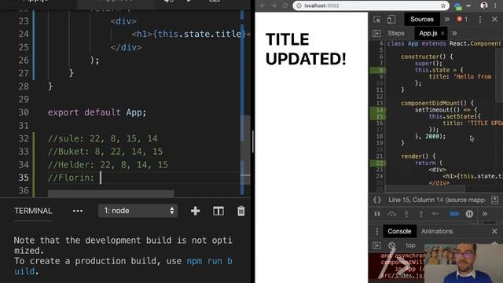
Task: Click the site info icon in the address bar
Action: [x=299, y=6]
